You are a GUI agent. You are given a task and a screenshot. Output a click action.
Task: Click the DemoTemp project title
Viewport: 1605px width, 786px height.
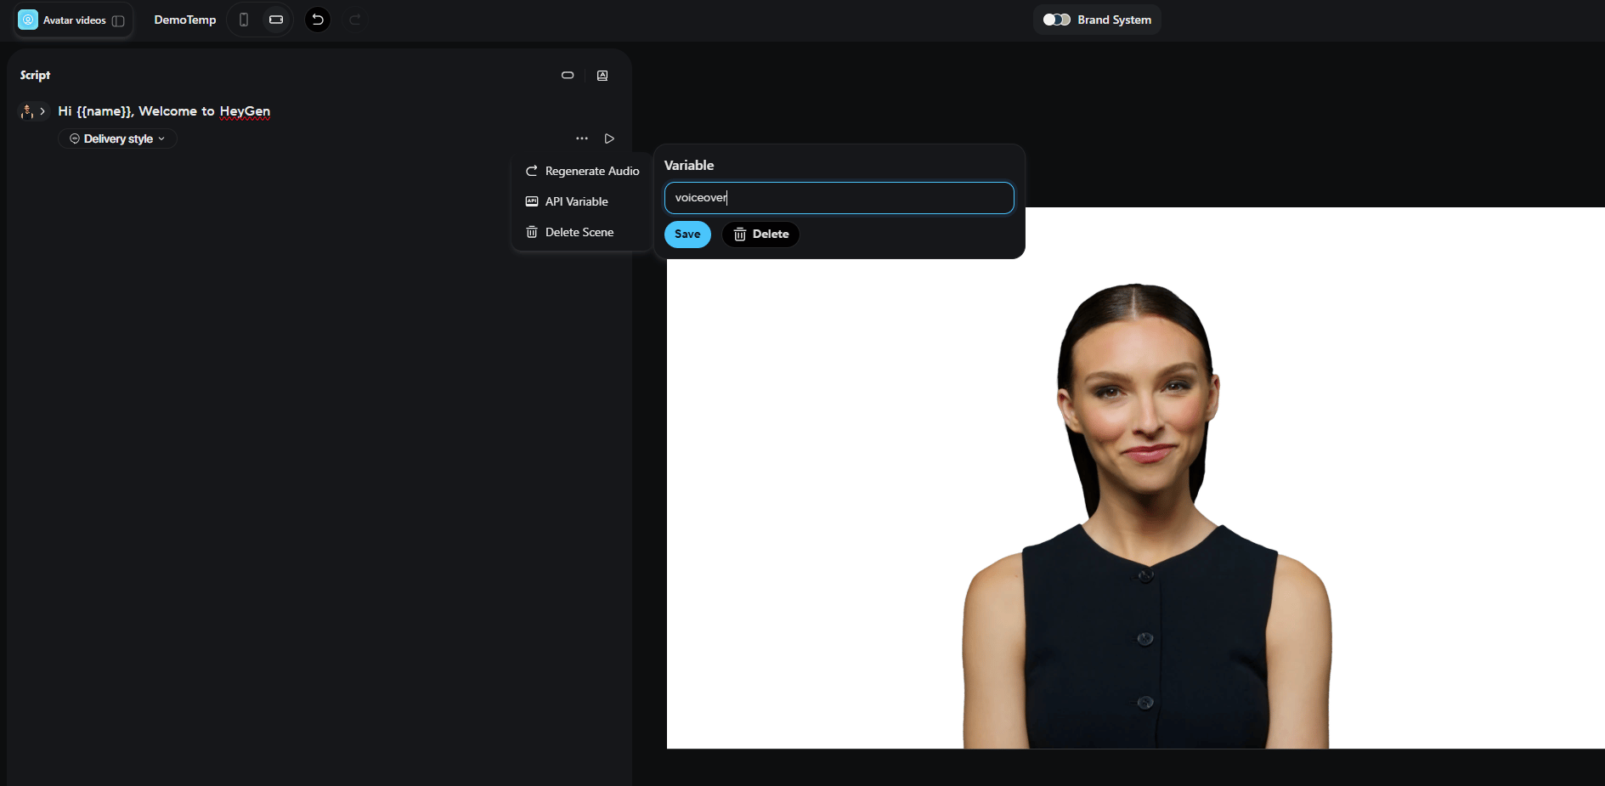(185, 20)
